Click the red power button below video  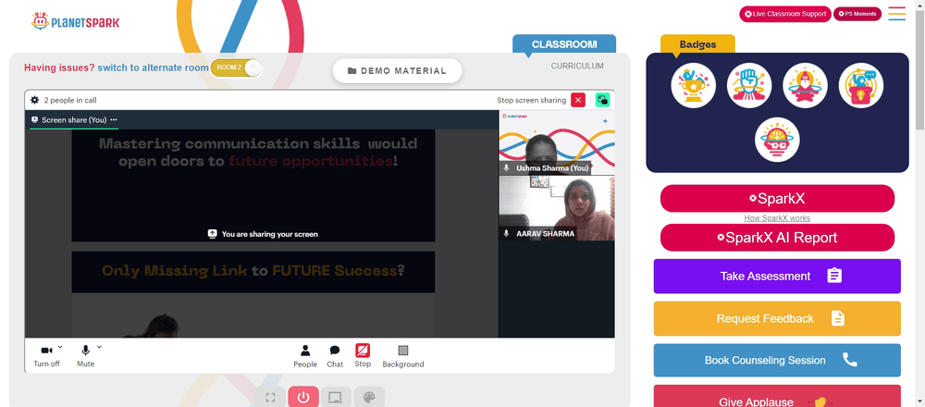click(x=303, y=397)
